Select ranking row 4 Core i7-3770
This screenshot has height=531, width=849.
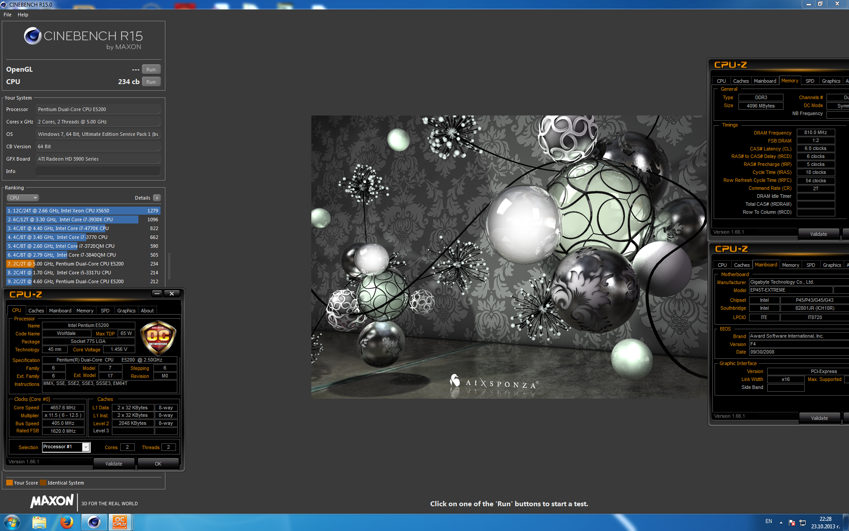(x=83, y=237)
